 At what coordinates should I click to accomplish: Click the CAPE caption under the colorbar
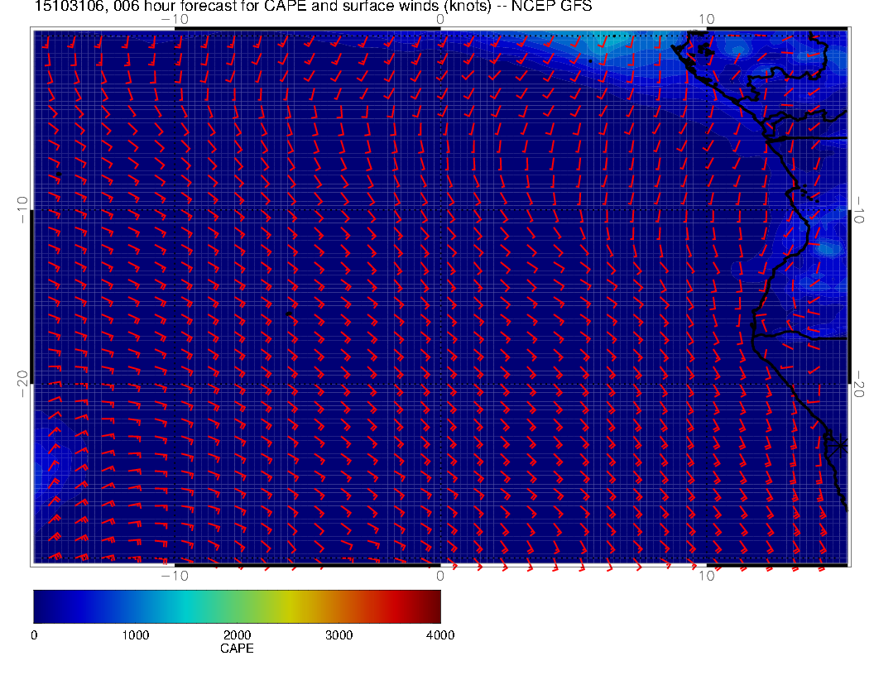pos(237,649)
